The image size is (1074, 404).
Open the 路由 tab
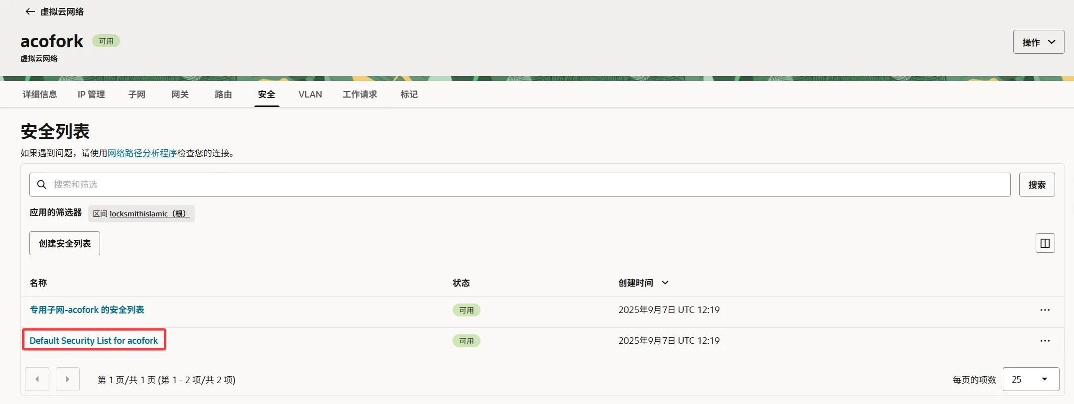(223, 95)
